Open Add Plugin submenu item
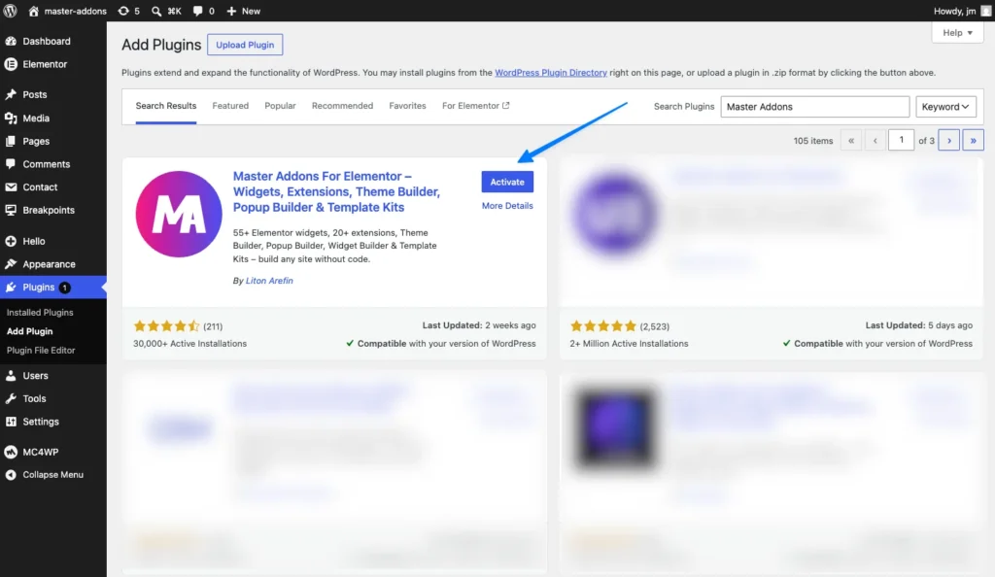995x577 pixels. [30, 331]
